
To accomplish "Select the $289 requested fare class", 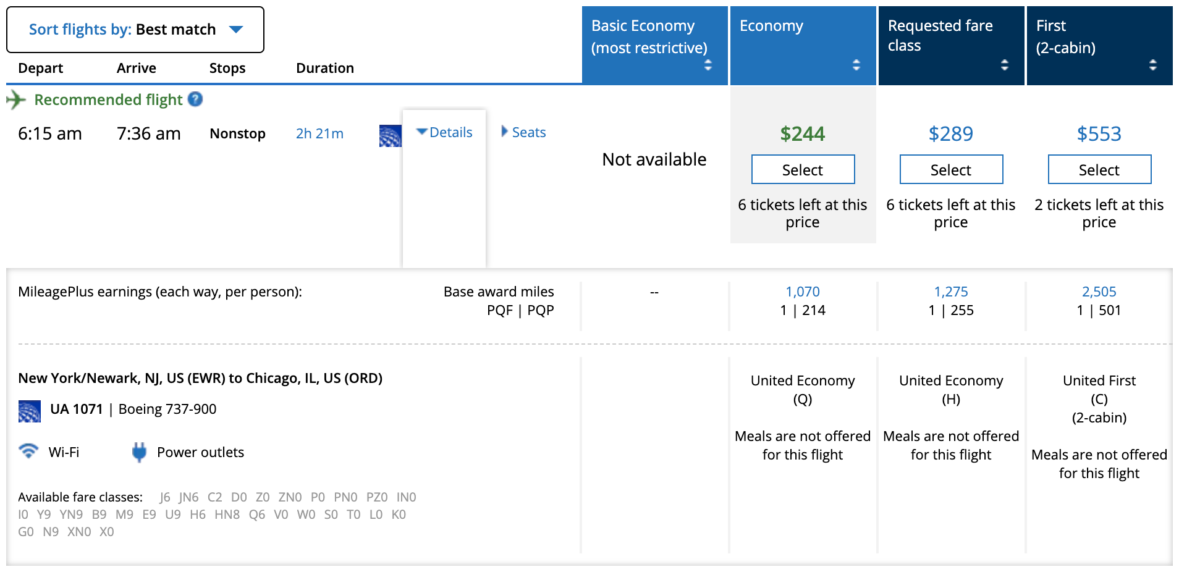I will (x=951, y=169).
